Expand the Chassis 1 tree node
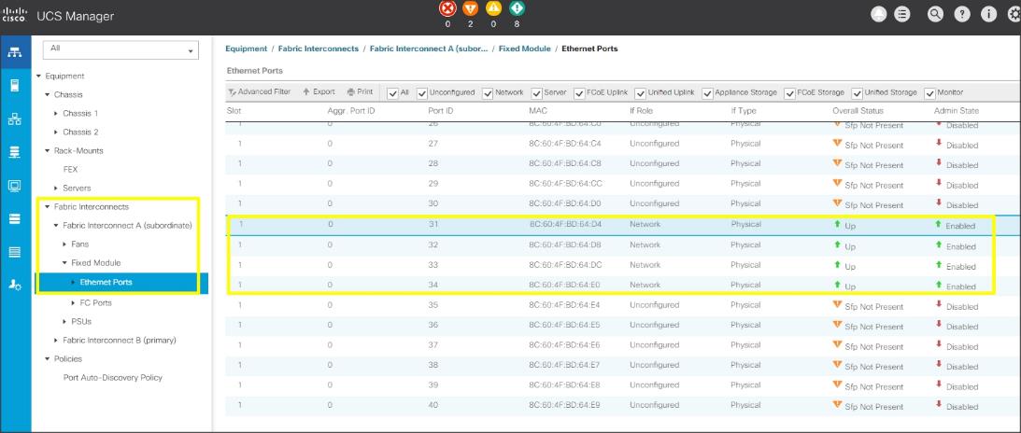Image resolution: width=1021 pixels, height=433 pixels. coord(57,114)
